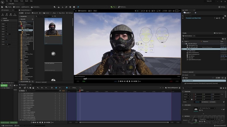Click the Sequencer find-in-browser magnifier icon

tap(28, 88)
